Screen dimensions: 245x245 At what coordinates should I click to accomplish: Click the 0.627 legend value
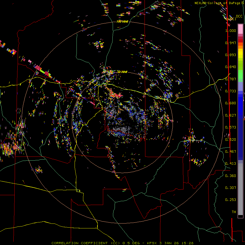tap(231, 115)
